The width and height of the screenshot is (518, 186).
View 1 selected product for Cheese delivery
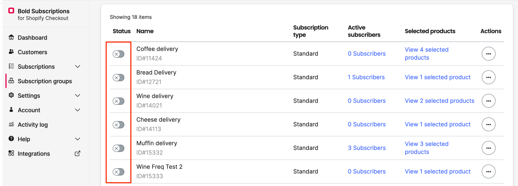[x=438, y=124]
